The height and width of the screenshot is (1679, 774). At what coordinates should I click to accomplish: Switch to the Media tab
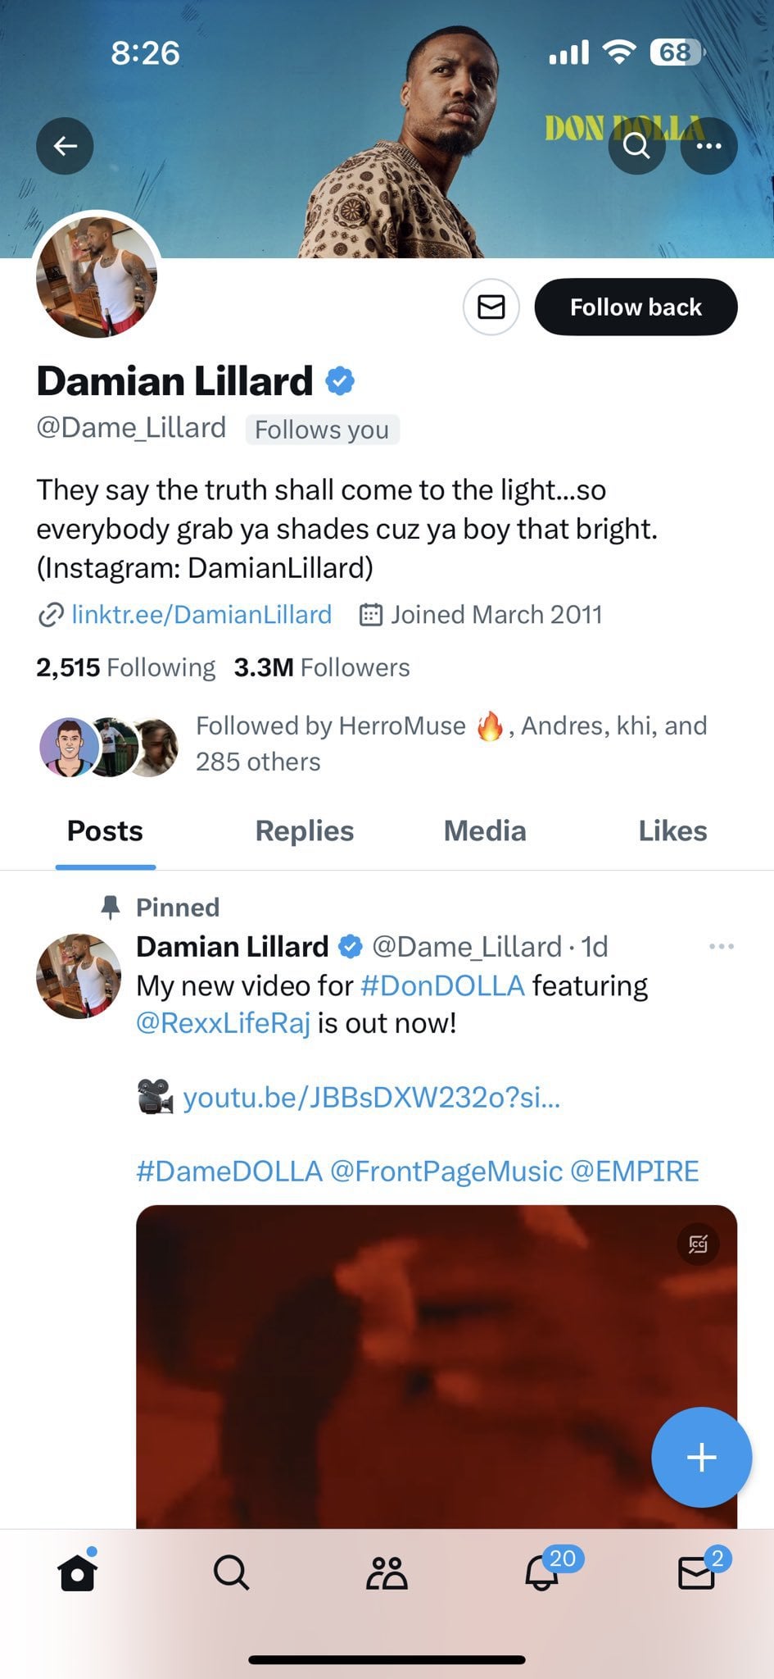[x=485, y=831]
